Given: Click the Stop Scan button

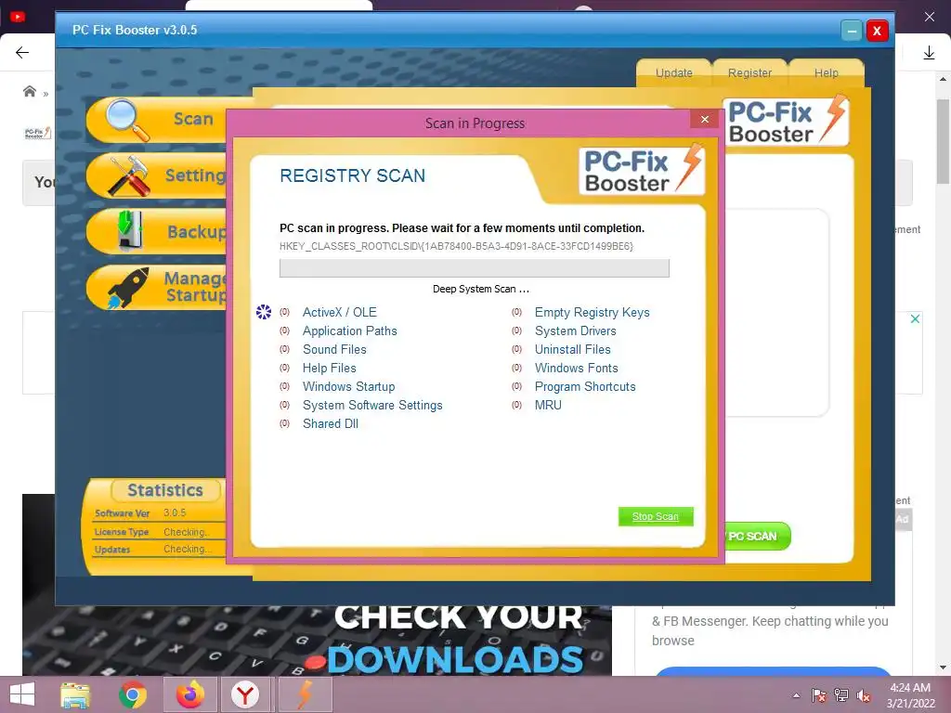Looking at the screenshot, I should [x=656, y=516].
